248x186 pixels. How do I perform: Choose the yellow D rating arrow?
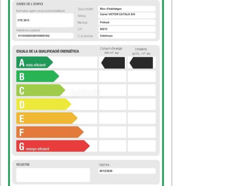[43, 104]
